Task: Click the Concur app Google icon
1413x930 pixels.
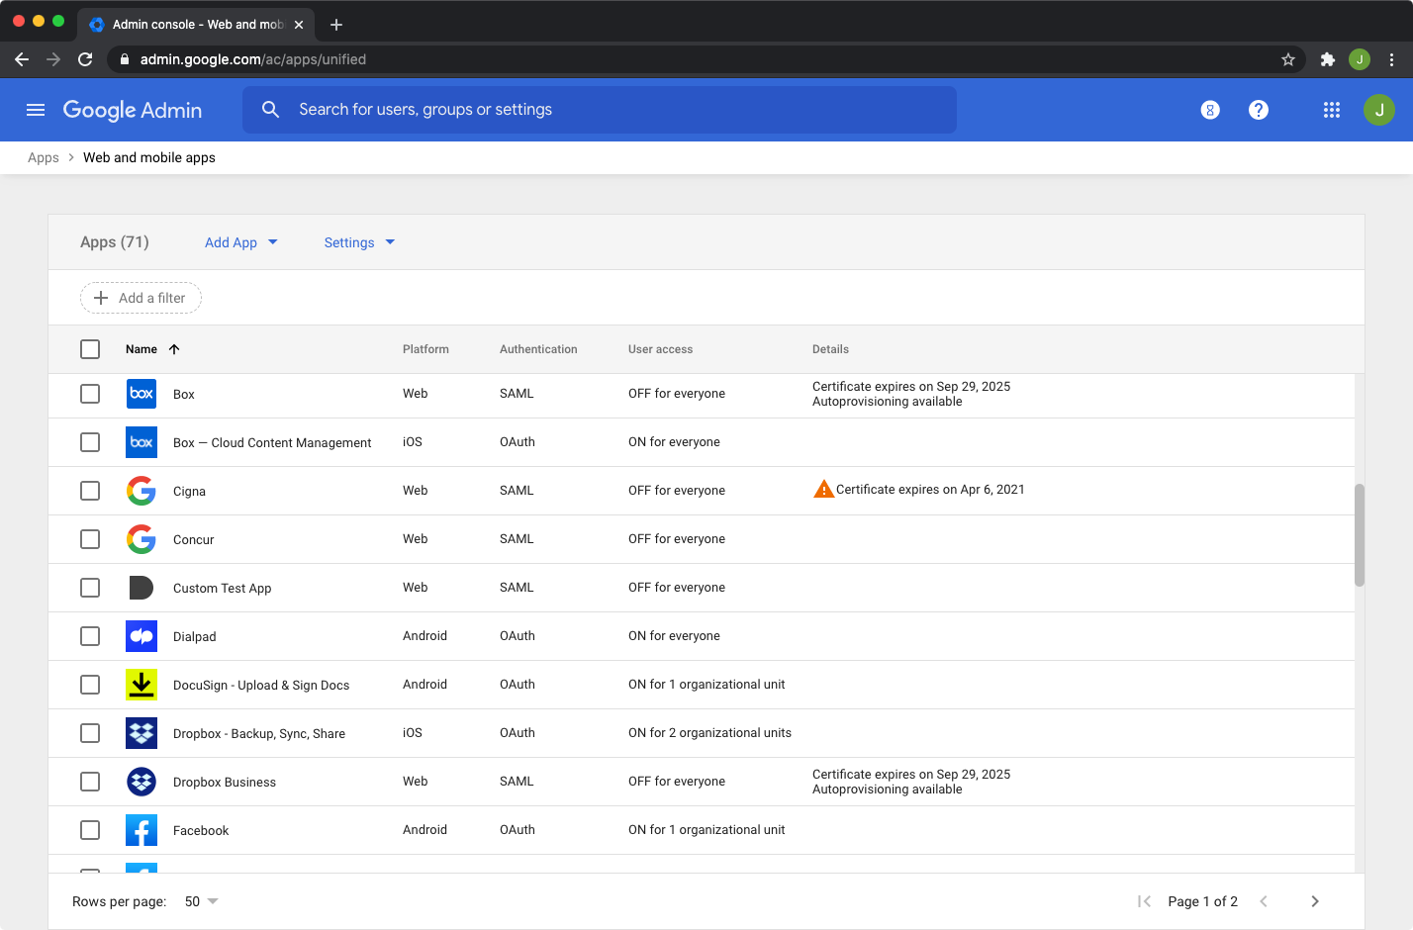Action: tap(141, 539)
